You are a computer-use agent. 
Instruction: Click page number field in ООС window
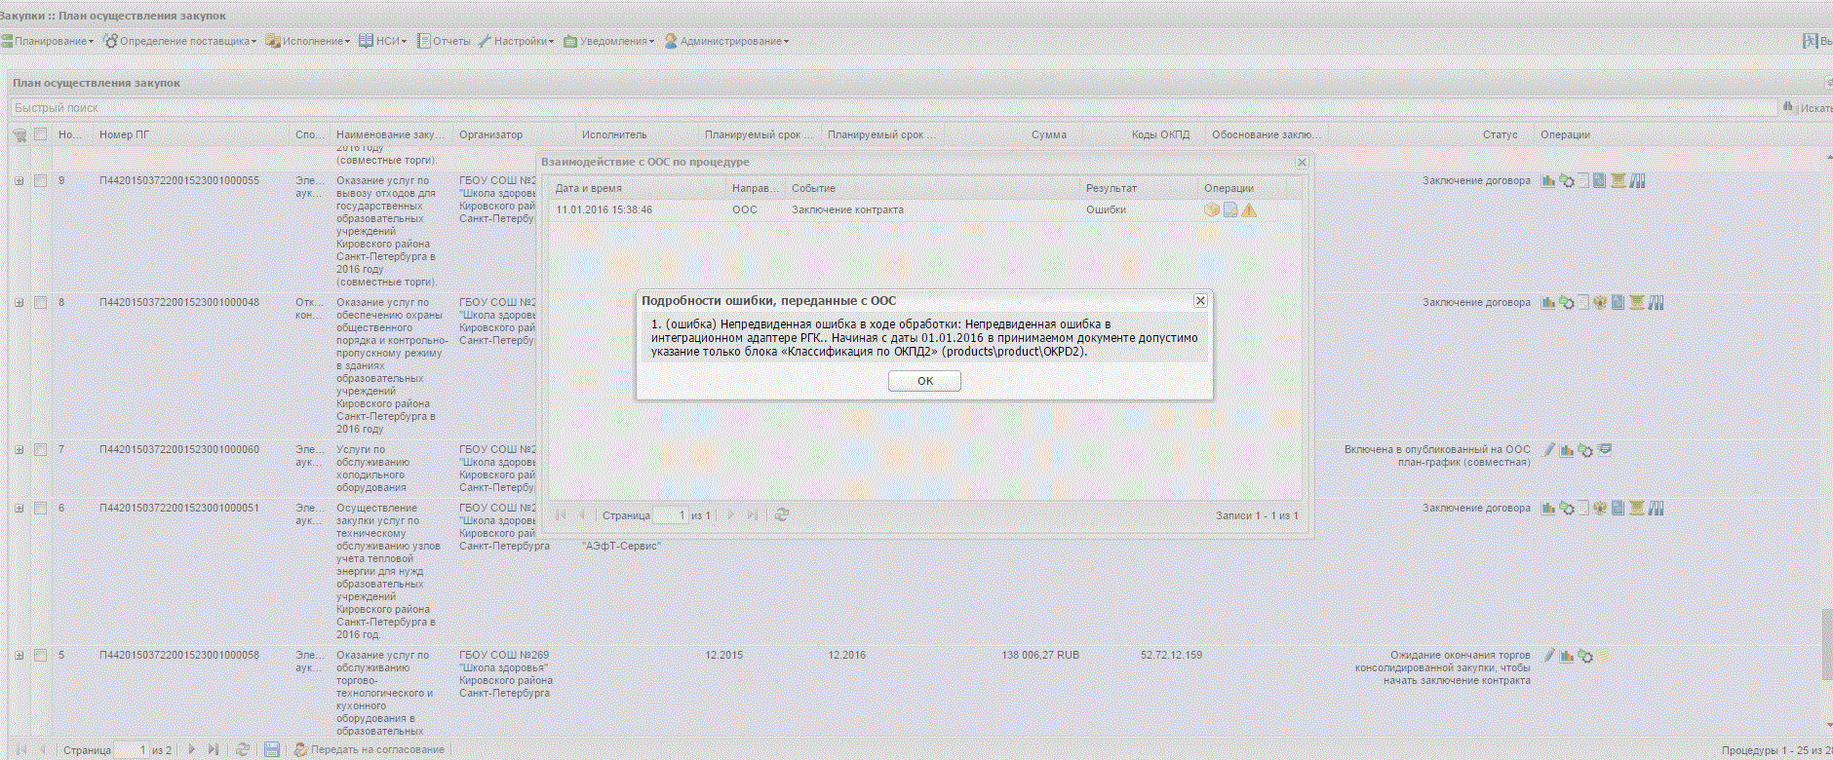(x=671, y=514)
